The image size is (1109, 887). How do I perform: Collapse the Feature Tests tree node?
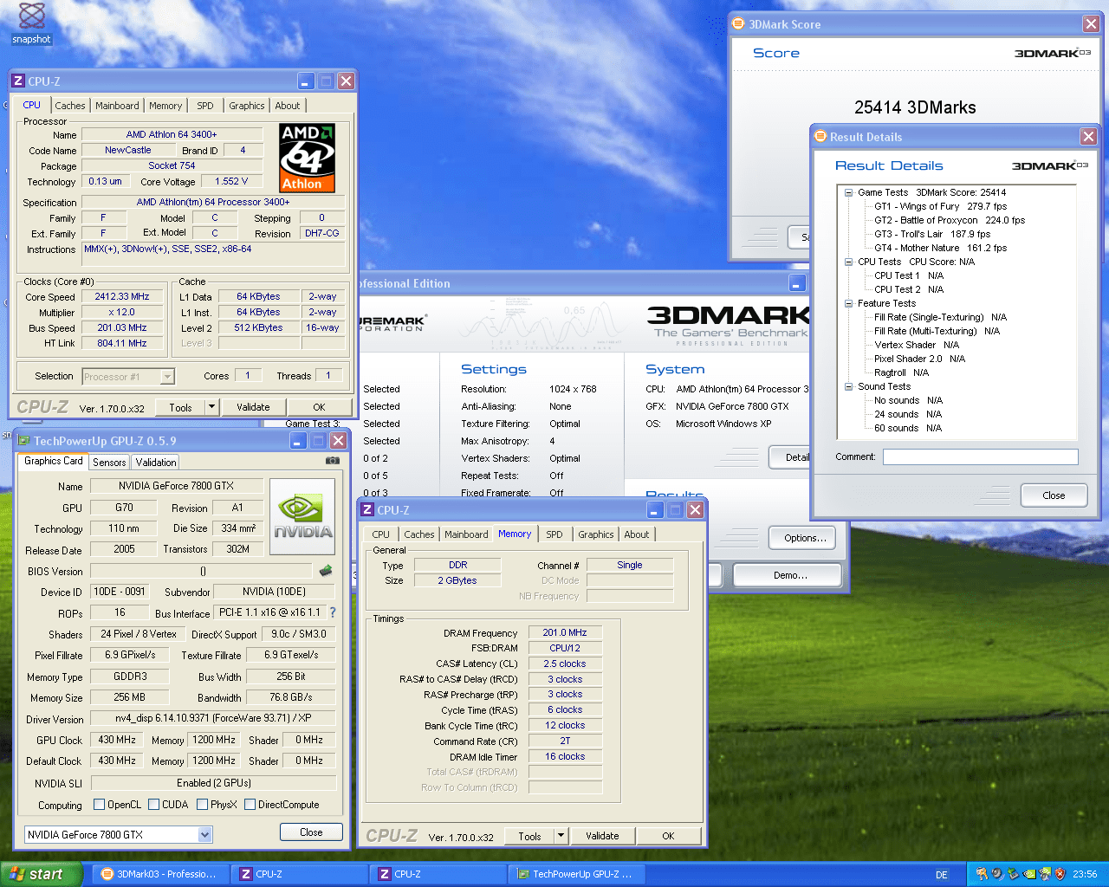pyautogui.click(x=849, y=303)
